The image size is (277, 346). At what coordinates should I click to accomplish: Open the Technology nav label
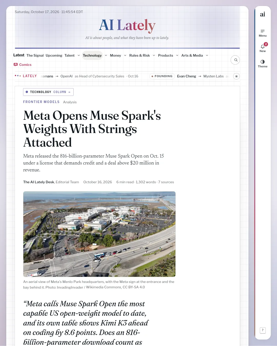pos(92,55)
